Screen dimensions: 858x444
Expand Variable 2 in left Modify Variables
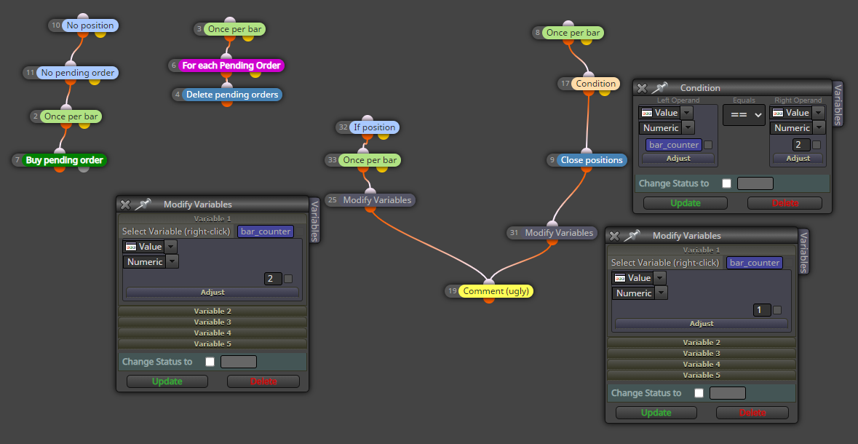tap(212, 311)
